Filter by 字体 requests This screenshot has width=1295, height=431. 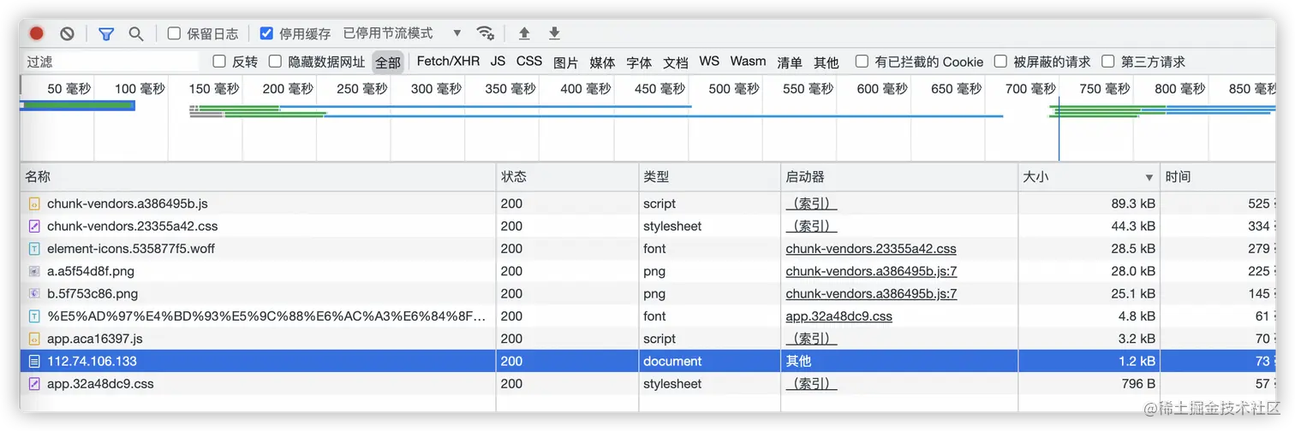pos(639,62)
